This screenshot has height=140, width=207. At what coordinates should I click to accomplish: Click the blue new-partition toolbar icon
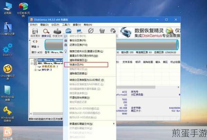tap(79, 31)
